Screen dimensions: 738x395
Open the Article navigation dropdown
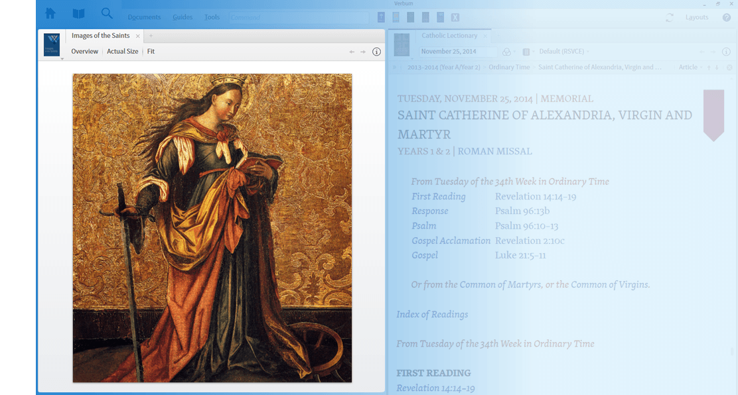690,67
